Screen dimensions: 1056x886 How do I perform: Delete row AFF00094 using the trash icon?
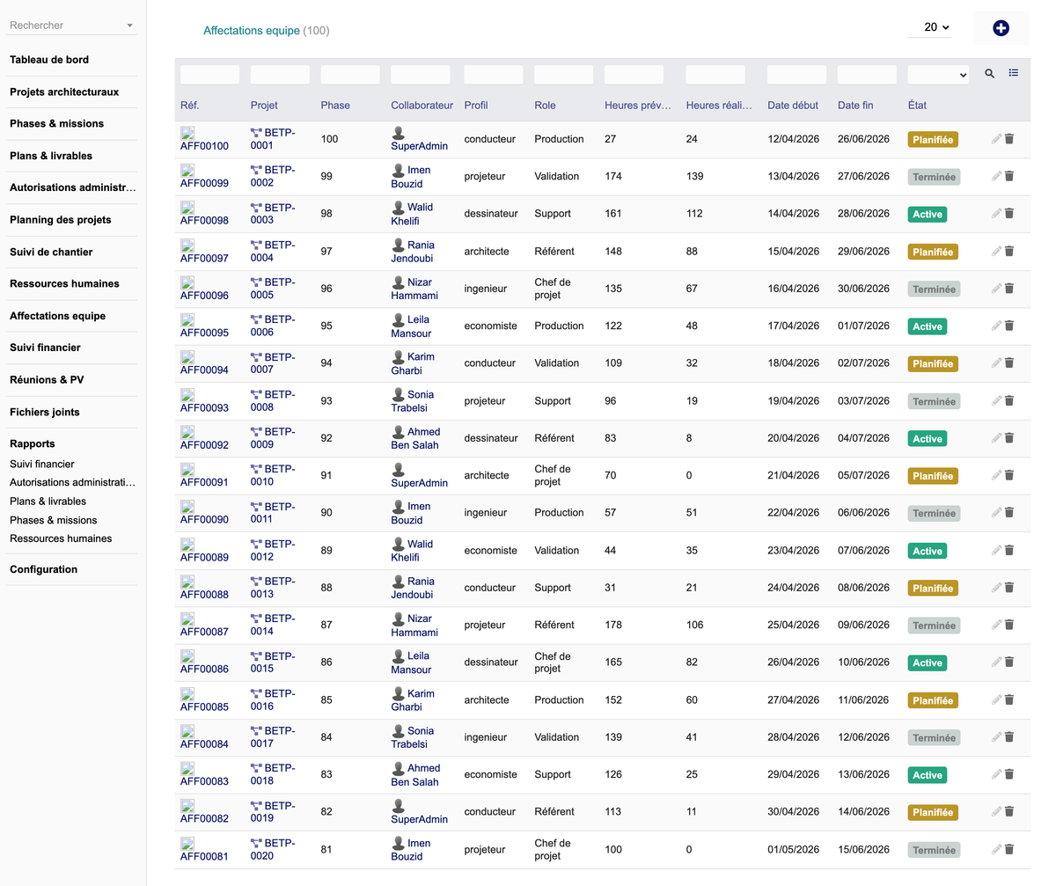tap(1009, 363)
